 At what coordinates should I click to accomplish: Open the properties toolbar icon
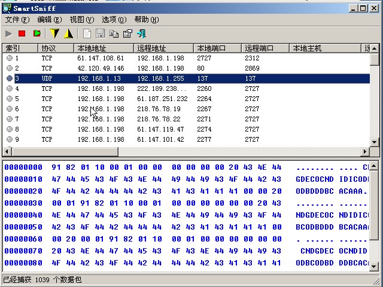[x=127, y=34]
